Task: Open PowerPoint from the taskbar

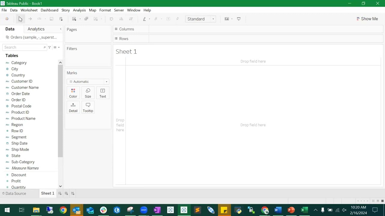Action: [x=291, y=210]
